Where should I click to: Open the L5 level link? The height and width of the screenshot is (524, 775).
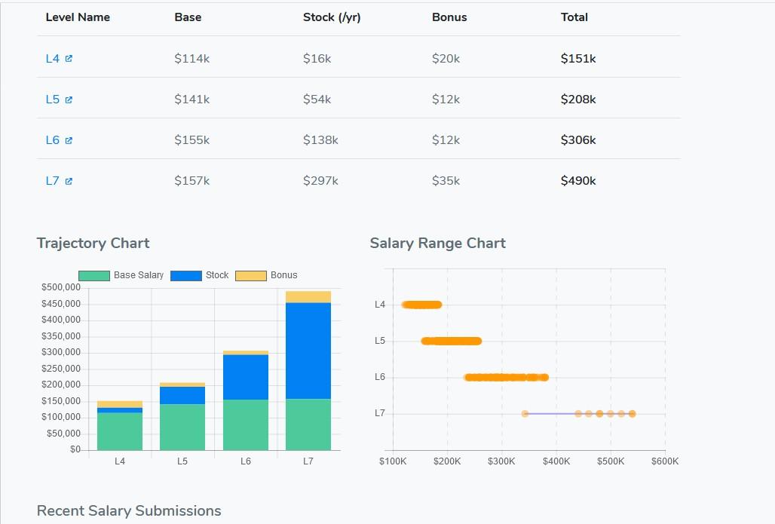[52, 100]
